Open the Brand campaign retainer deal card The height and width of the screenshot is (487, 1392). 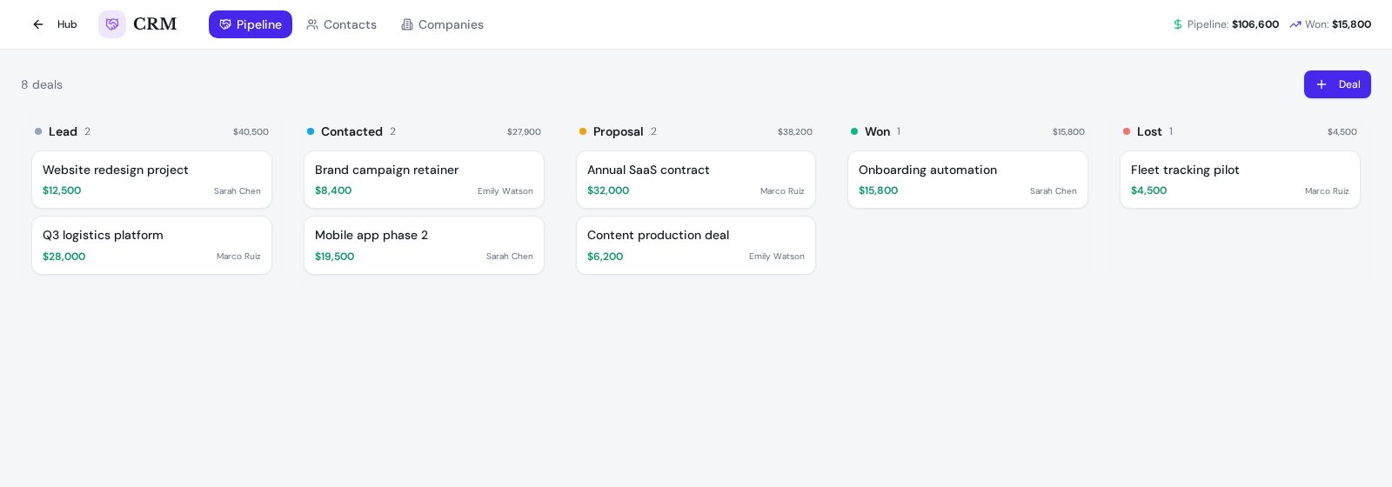point(424,180)
